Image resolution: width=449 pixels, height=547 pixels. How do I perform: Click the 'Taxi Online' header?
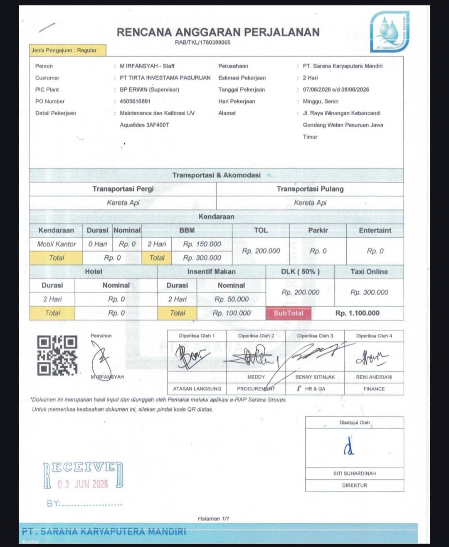369,271
